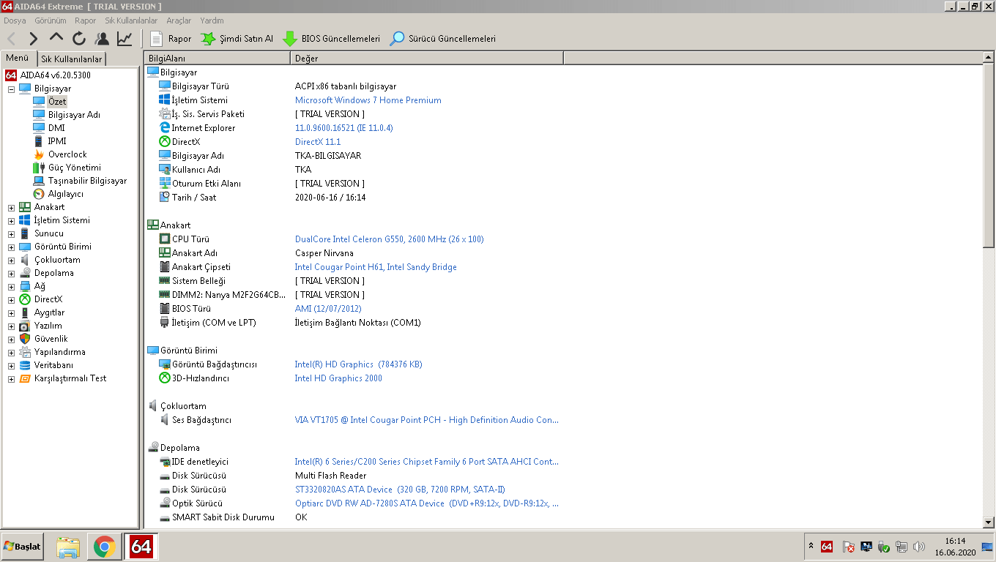Screen dimensions: 996x562
Task: Sort by the BilgiAlanı column header
Action: pyautogui.click(x=218, y=58)
